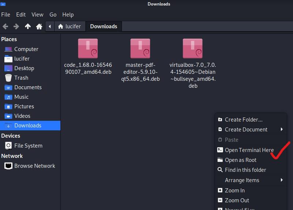Screen dimensions: 293x210
Task: Select the Downloads path bar button
Action: (104, 26)
